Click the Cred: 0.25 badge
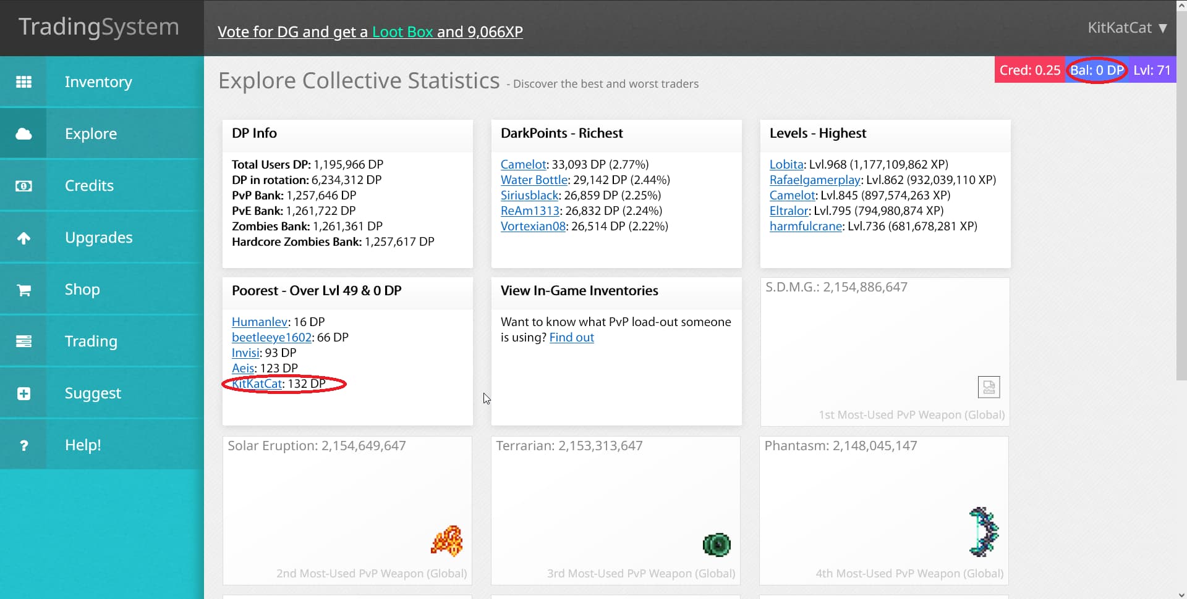1187x599 pixels. pos(1029,70)
